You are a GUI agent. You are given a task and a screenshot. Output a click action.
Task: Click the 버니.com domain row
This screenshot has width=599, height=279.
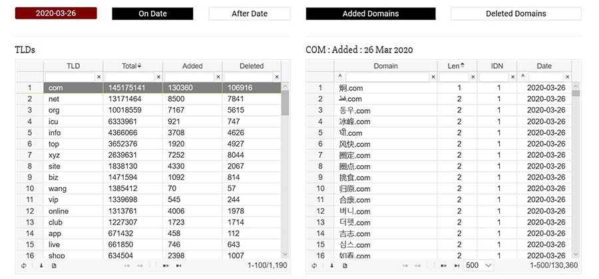point(439,211)
